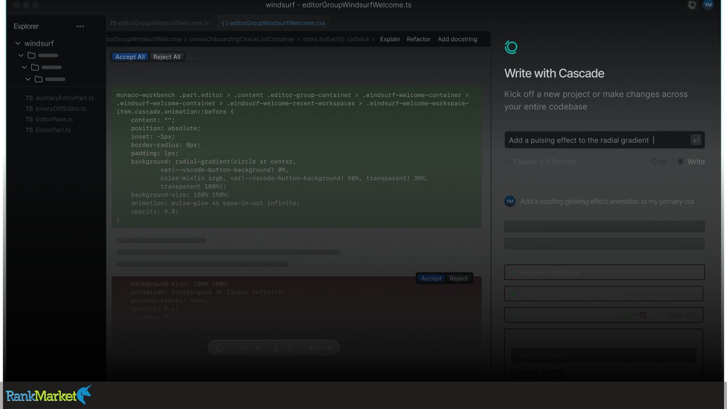The image size is (727, 409).
Task: Navigate back with the left arrow icon
Action: [313, 348]
